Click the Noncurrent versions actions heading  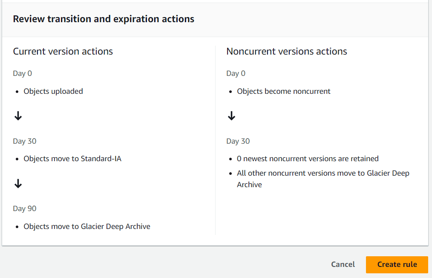[x=287, y=51]
